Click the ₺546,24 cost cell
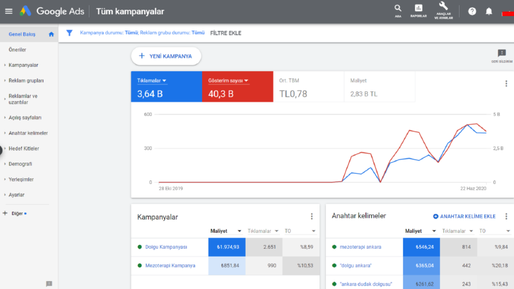This screenshot has width=514, height=289. click(x=421, y=247)
